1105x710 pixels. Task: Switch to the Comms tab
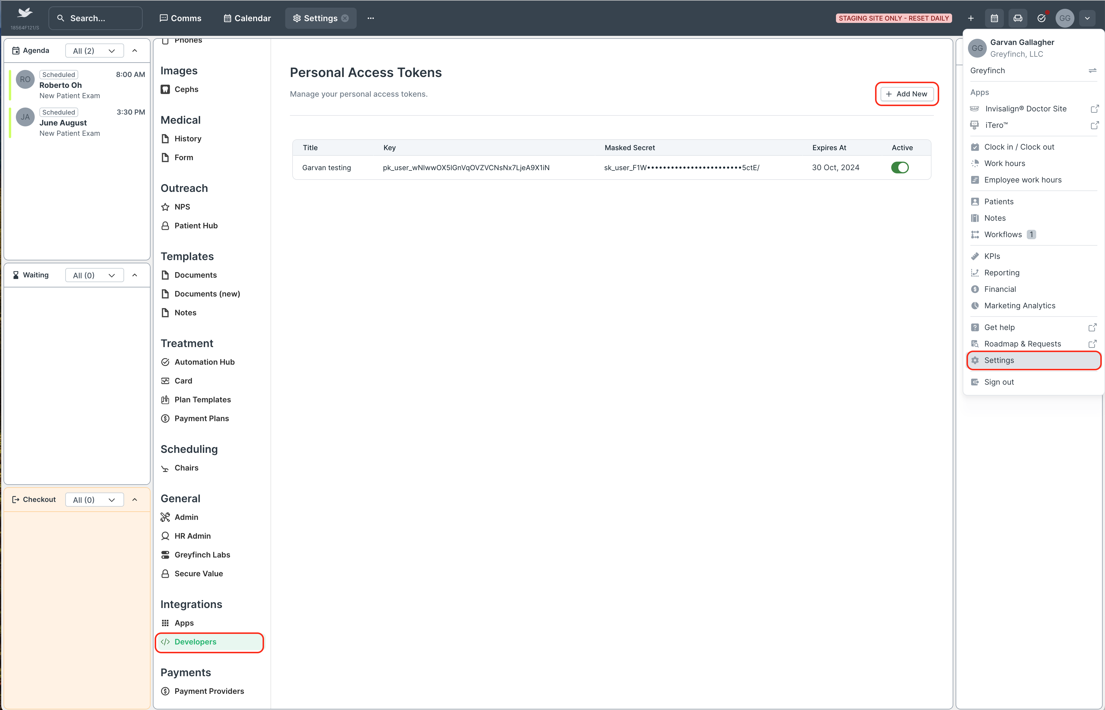[180, 19]
